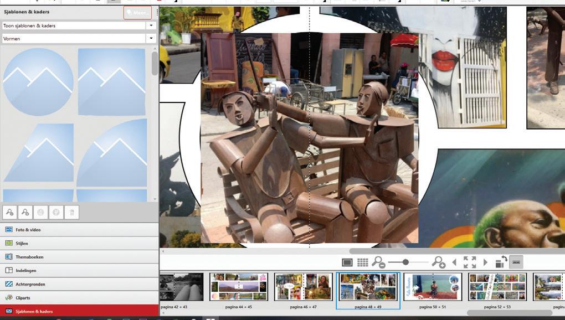
Task: Open the Toon sjablonen & kaders dropdown
Action: (x=151, y=25)
